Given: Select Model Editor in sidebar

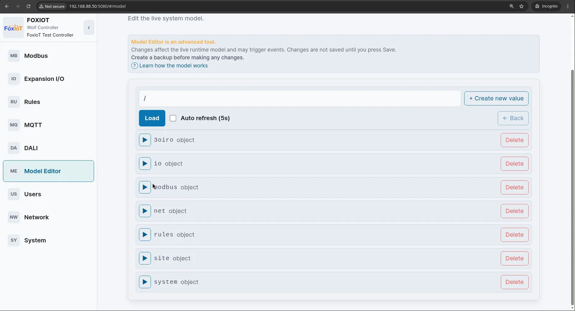Looking at the screenshot, I should 49,171.
